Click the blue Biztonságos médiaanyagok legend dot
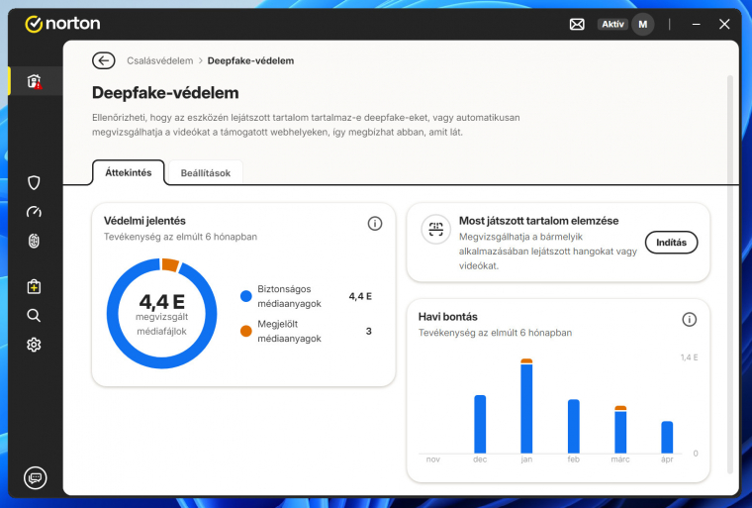 246,296
